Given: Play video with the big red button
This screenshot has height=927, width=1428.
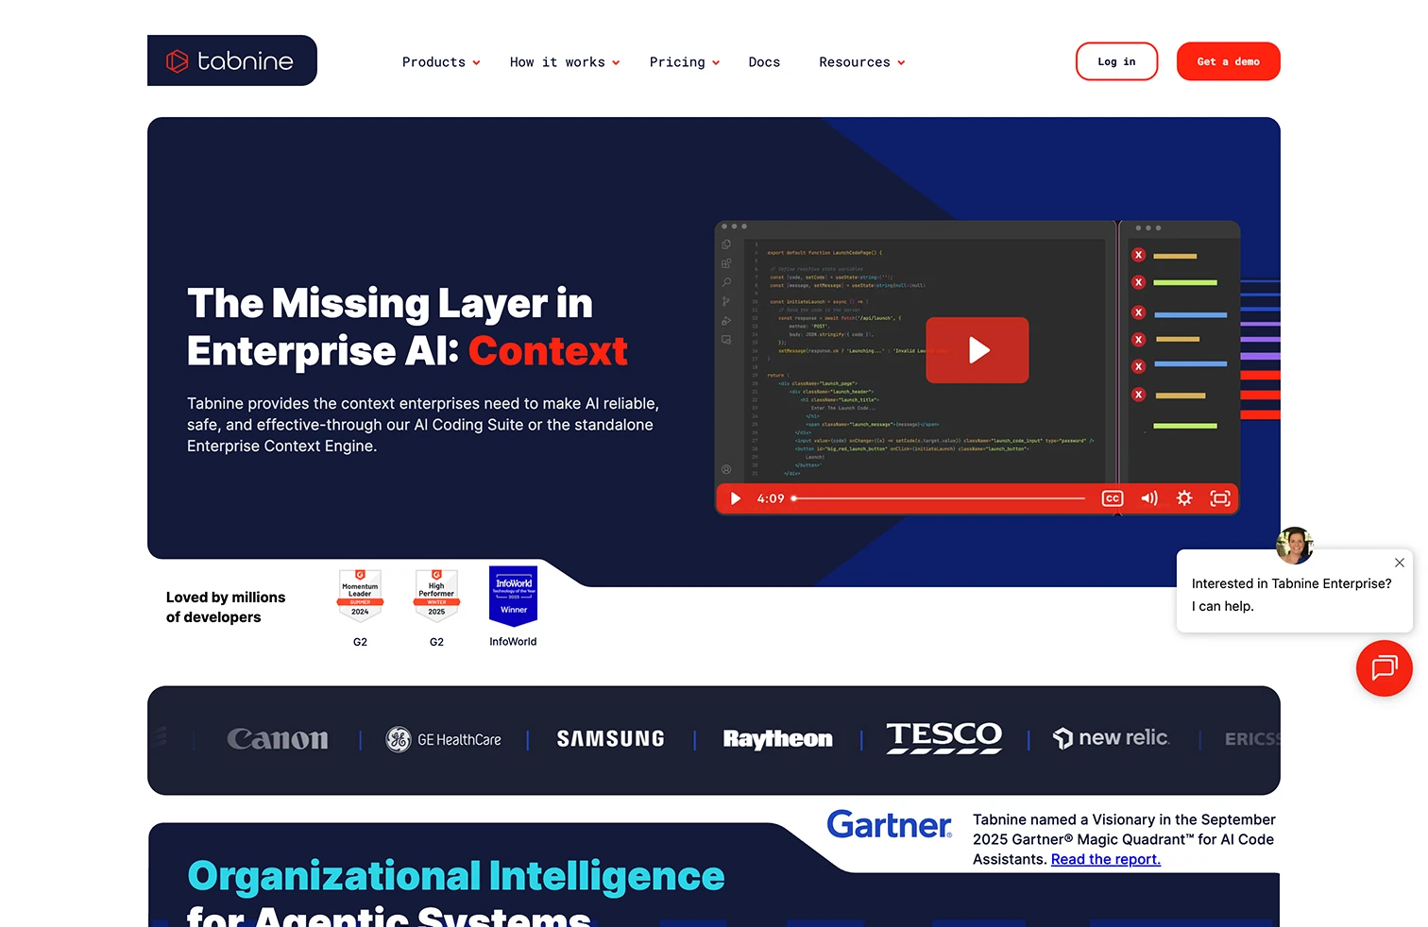Looking at the screenshot, I should click(x=977, y=350).
